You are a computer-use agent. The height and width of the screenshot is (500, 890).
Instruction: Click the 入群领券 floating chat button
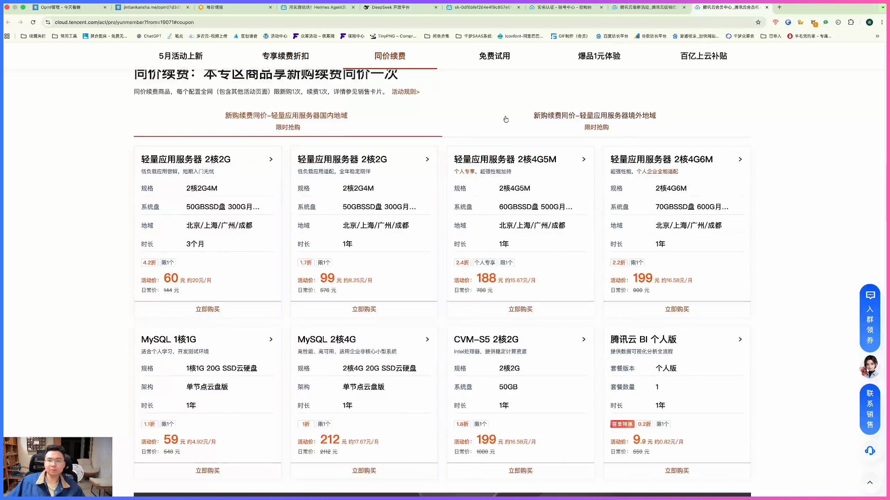click(x=870, y=318)
